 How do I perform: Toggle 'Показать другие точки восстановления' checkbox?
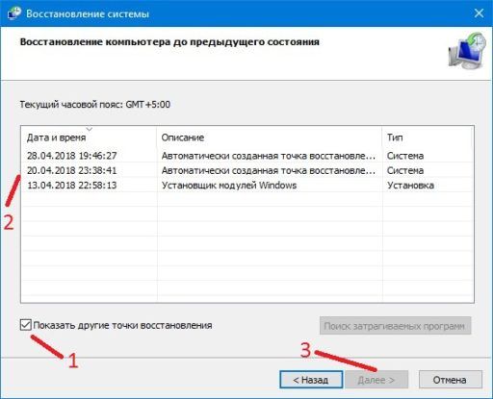(x=25, y=325)
